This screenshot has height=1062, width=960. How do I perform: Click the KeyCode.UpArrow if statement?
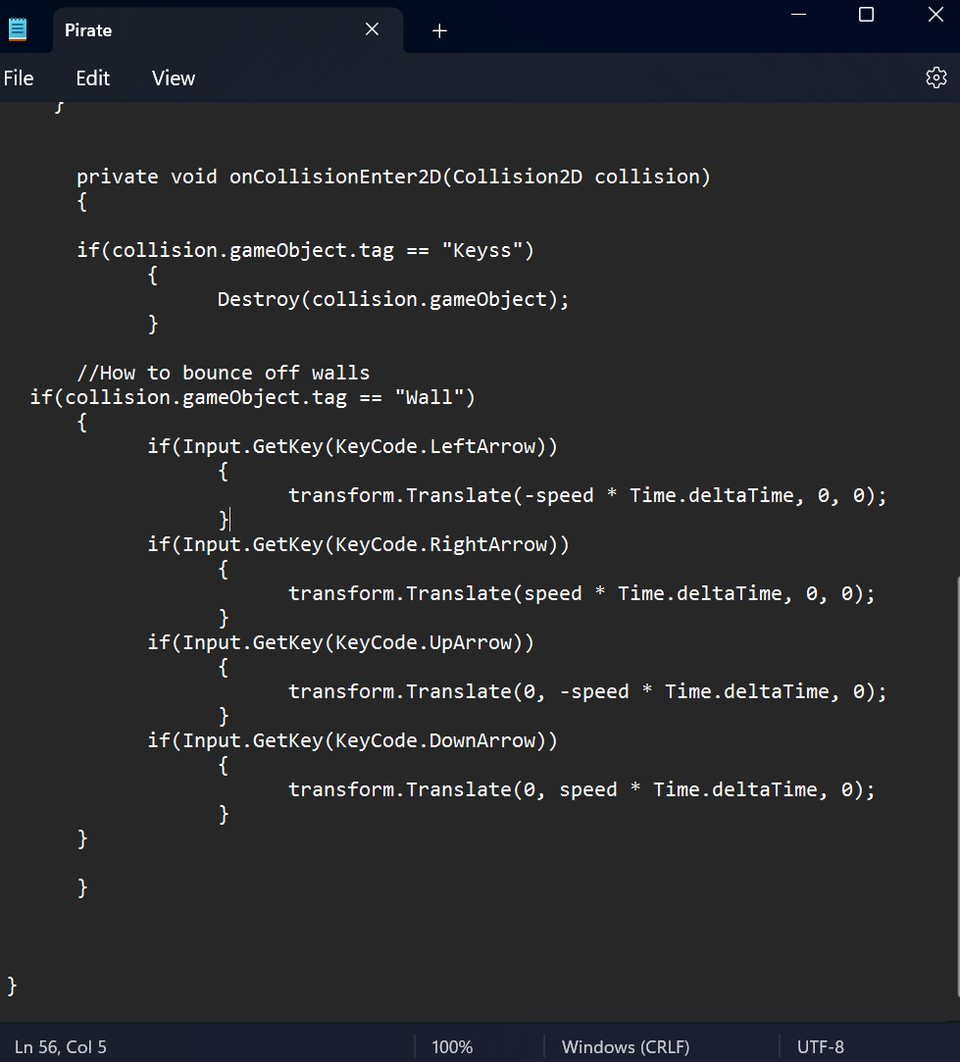click(341, 642)
